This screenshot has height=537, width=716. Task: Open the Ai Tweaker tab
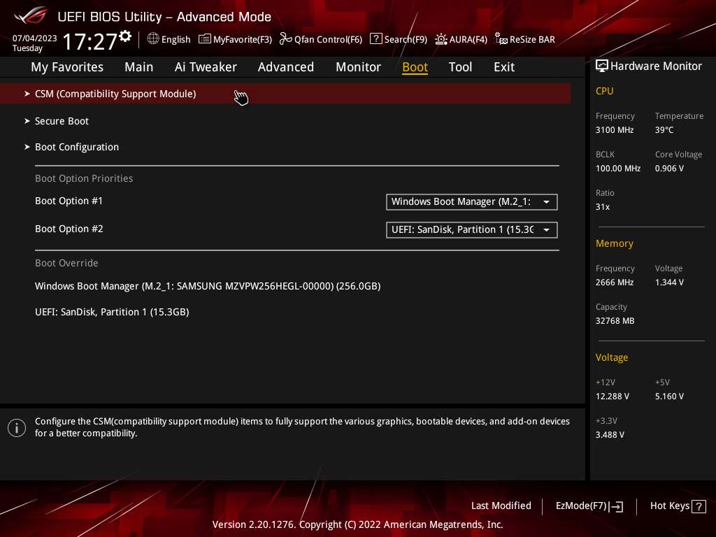tap(206, 67)
